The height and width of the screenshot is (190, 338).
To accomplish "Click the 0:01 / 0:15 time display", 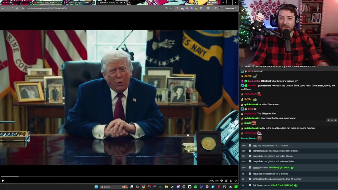I will [x=214, y=180].
